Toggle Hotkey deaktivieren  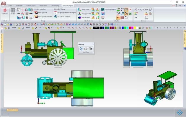(x=36, y=17)
